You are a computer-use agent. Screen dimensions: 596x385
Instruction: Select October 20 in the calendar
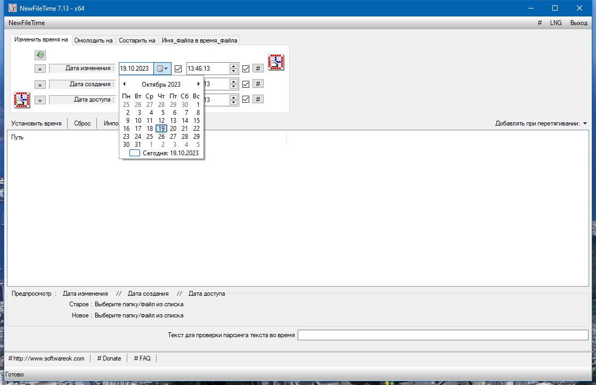(173, 129)
